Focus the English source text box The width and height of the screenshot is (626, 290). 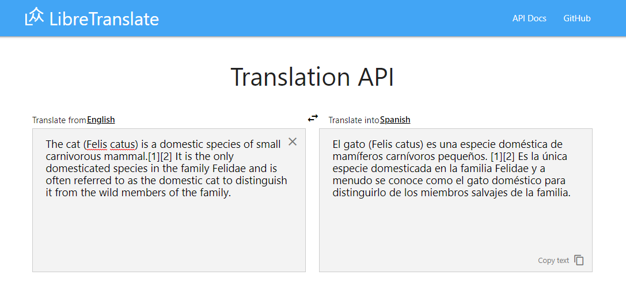tap(168, 230)
